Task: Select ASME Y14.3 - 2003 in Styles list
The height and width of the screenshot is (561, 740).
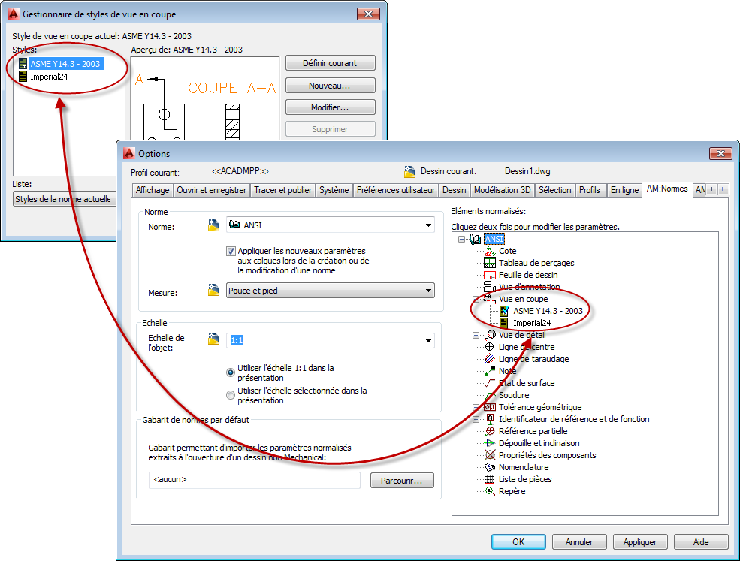Action: (65, 64)
